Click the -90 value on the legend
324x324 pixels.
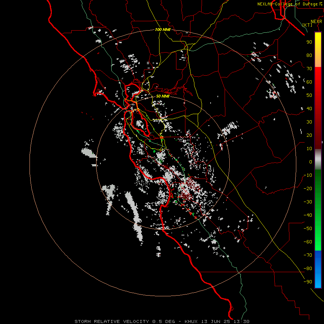coord(308,282)
